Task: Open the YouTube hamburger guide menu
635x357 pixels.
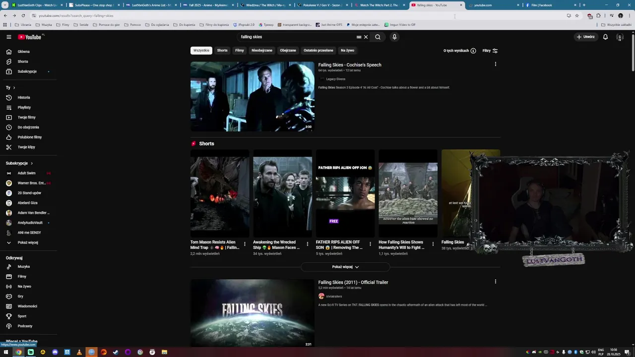Action: pos(8,37)
